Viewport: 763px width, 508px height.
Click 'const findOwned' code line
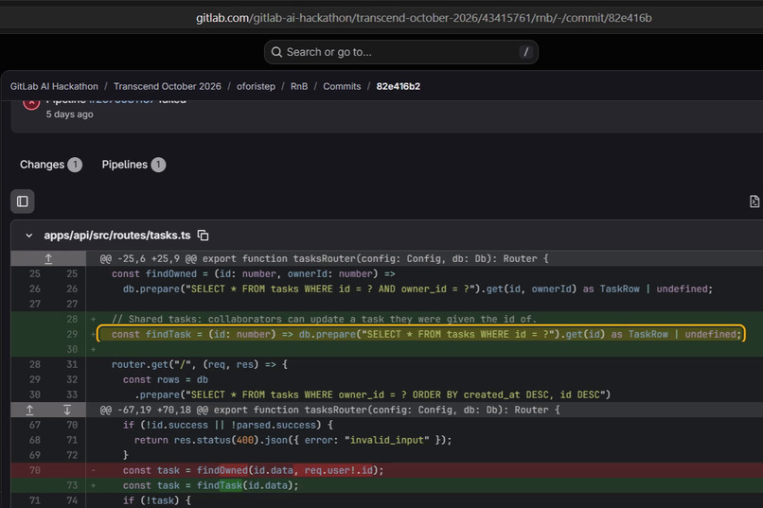pyautogui.click(x=253, y=273)
